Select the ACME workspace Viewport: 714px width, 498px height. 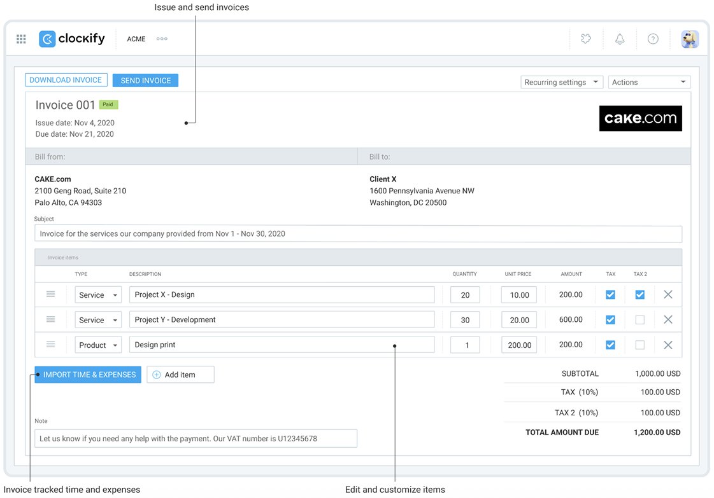[x=136, y=39]
